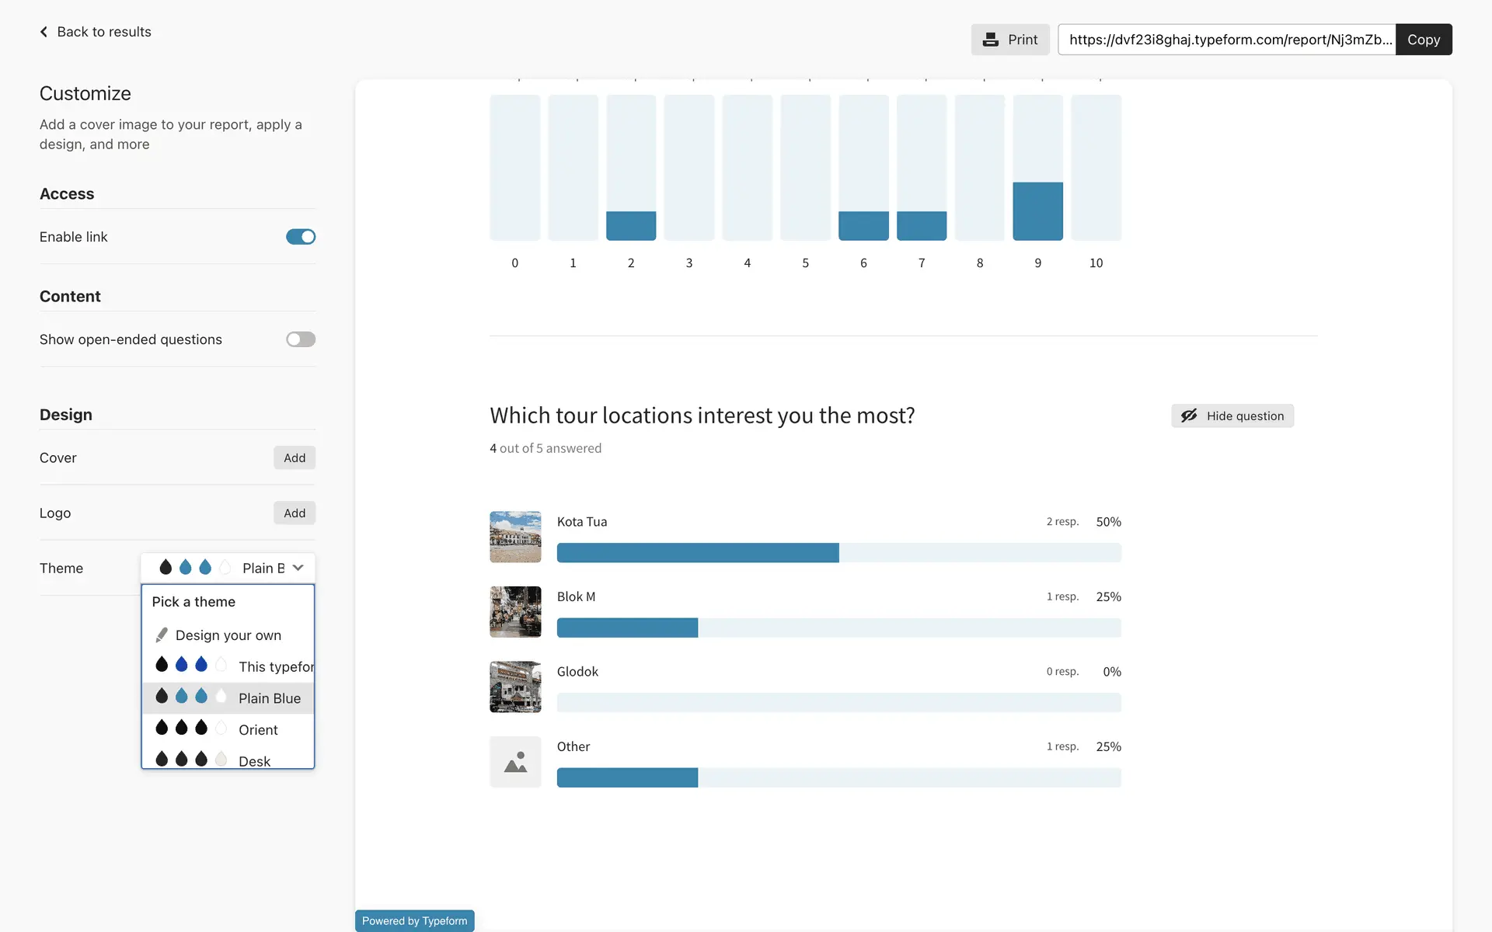Image resolution: width=1492 pixels, height=932 pixels.
Task: Pick the Desk theme option
Action: (x=254, y=760)
